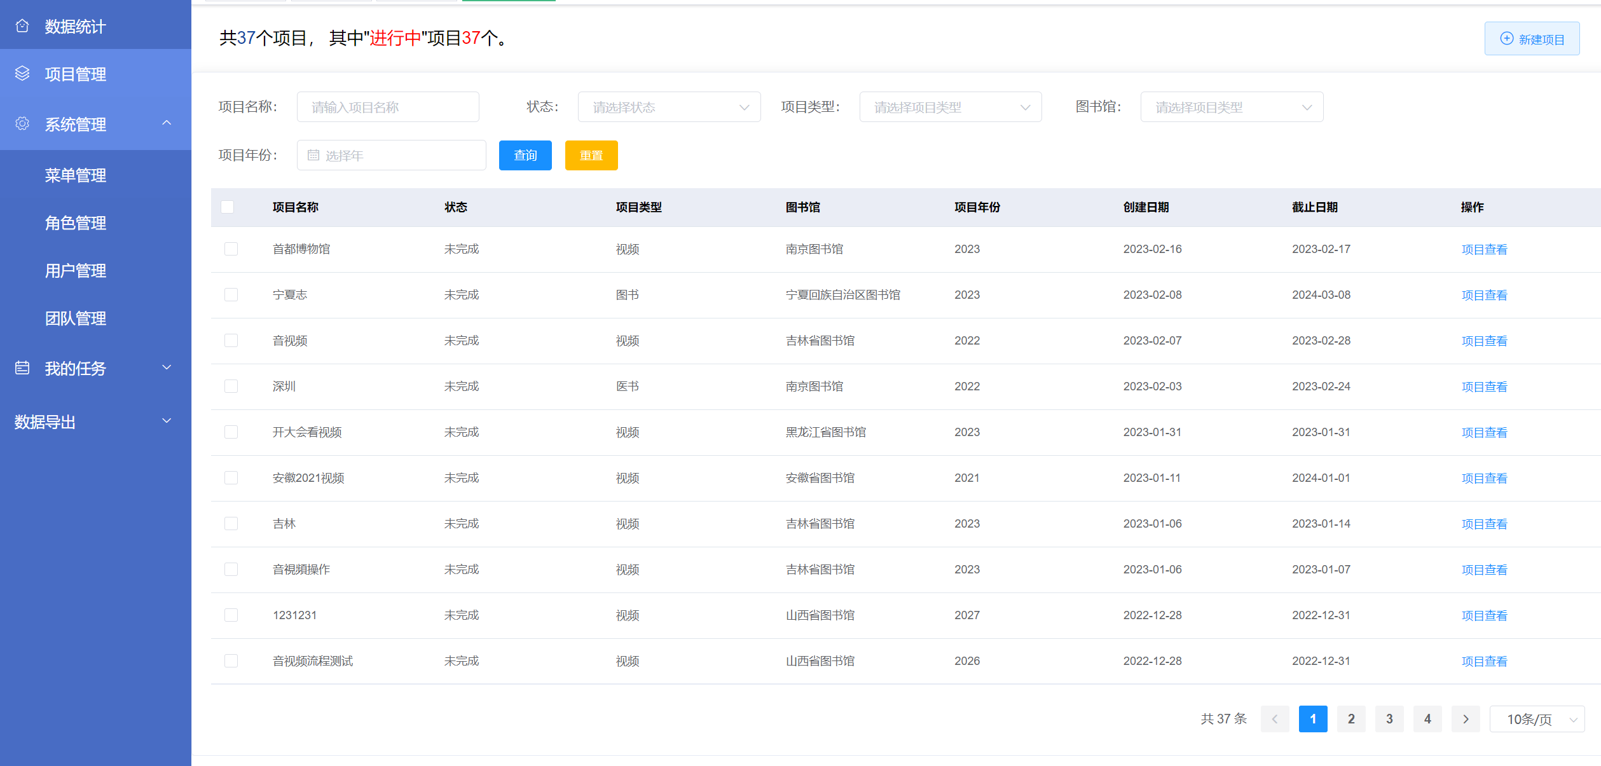Click the 2024-03-08 deadline cell
The image size is (1601, 766).
(1321, 294)
